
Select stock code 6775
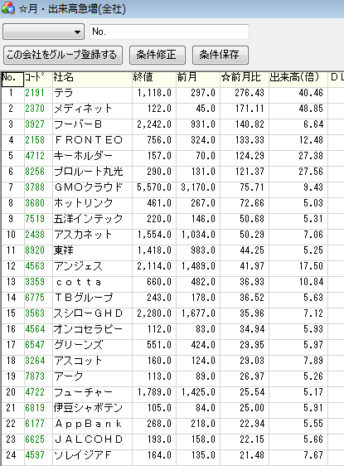click(35, 298)
